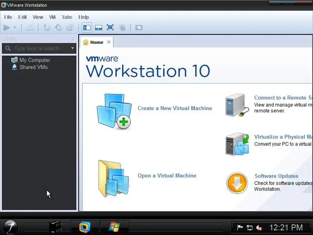Image resolution: width=313 pixels, height=235 pixels.
Task: Click the console view toolbar icon
Action: pyautogui.click(x=139, y=27)
